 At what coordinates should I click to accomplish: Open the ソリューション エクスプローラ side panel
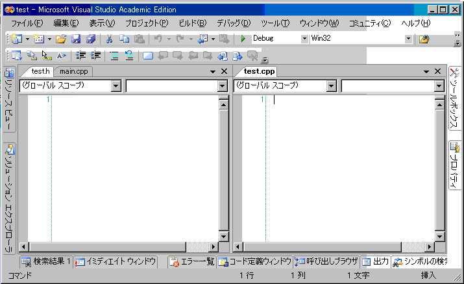point(9,199)
